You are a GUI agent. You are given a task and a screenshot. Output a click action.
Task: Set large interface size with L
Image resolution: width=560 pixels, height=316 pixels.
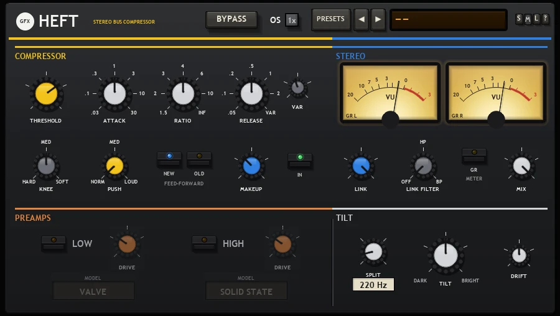(536, 19)
